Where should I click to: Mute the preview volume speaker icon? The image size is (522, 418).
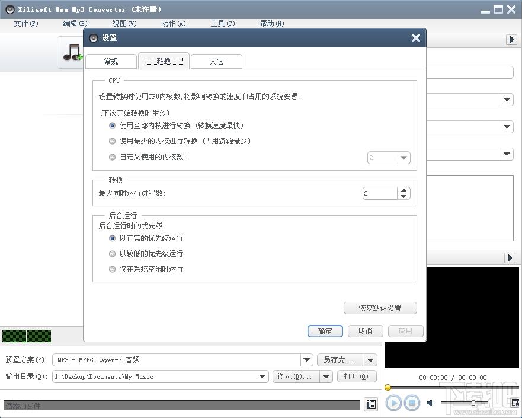[431, 403]
